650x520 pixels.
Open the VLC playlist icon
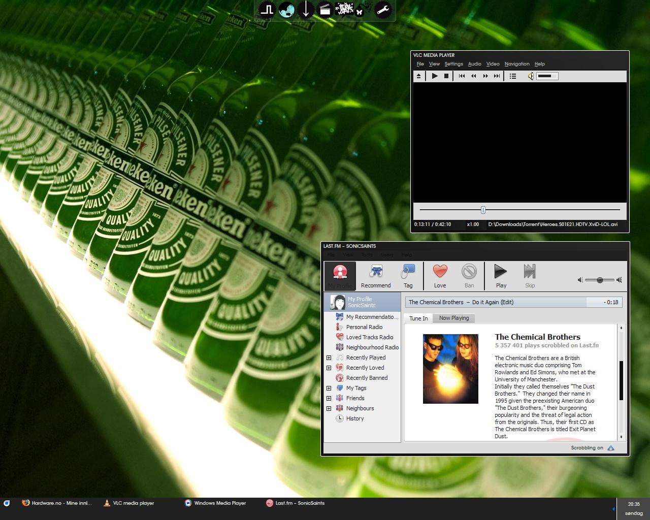coord(513,76)
